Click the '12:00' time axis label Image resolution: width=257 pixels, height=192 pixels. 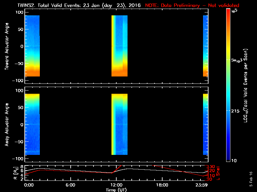(x=116, y=185)
